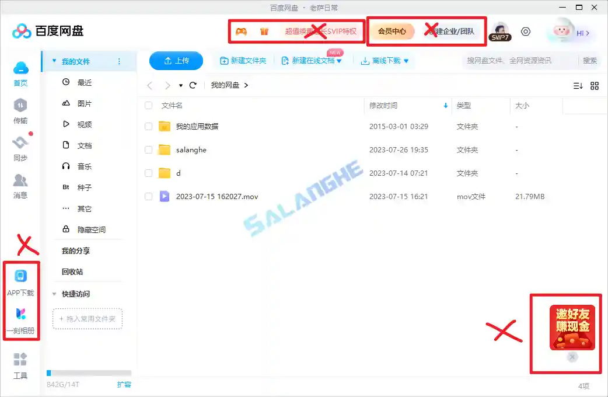Open the sort order icon
Viewport: 608px width, 397px height.
point(578,86)
